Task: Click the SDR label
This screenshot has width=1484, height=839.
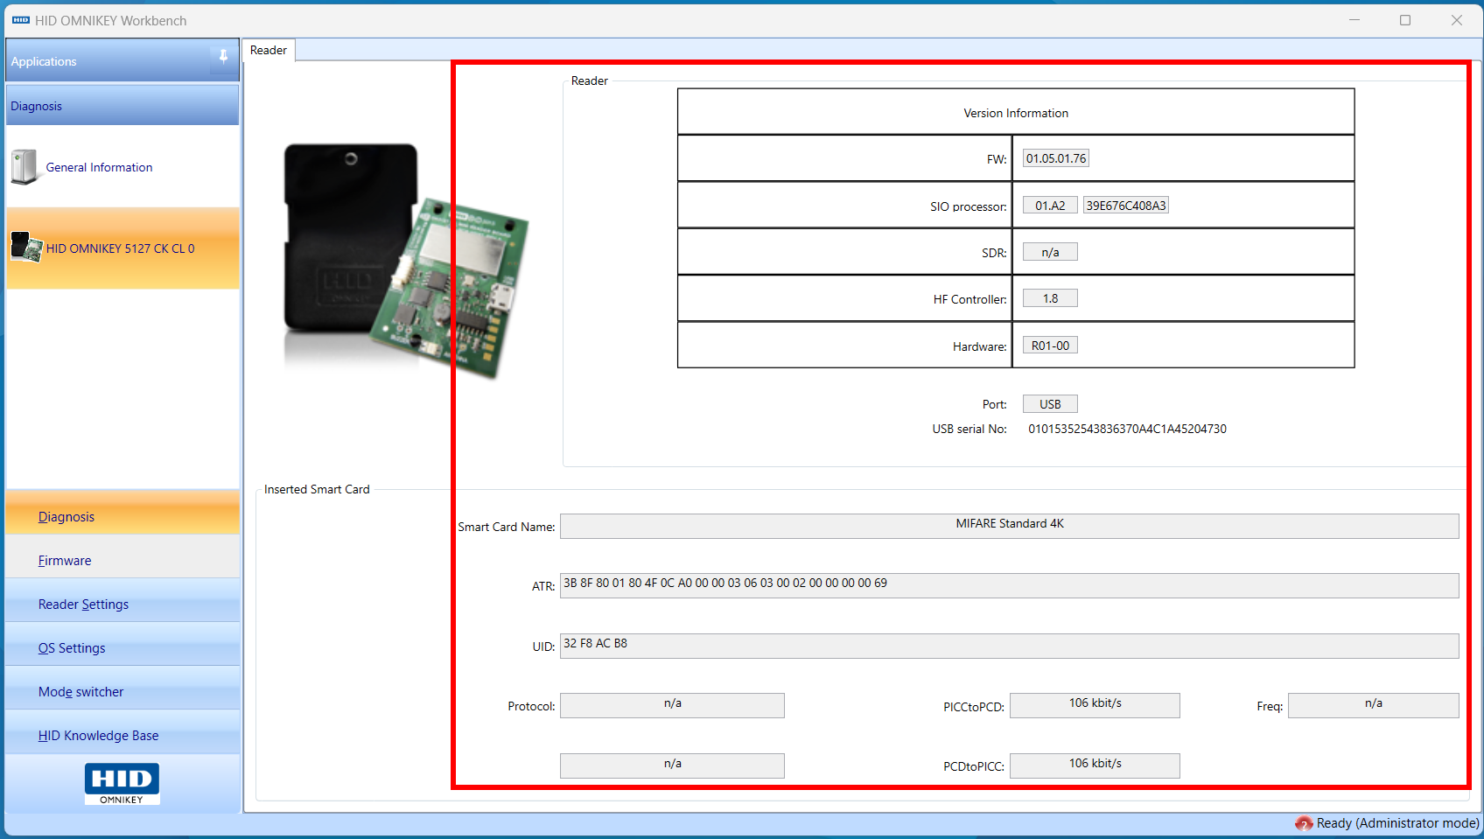Action: (x=994, y=253)
